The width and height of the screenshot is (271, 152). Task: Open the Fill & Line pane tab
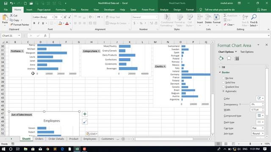click(x=221, y=58)
